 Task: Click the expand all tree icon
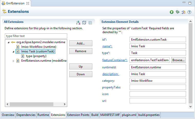point(84,23)
